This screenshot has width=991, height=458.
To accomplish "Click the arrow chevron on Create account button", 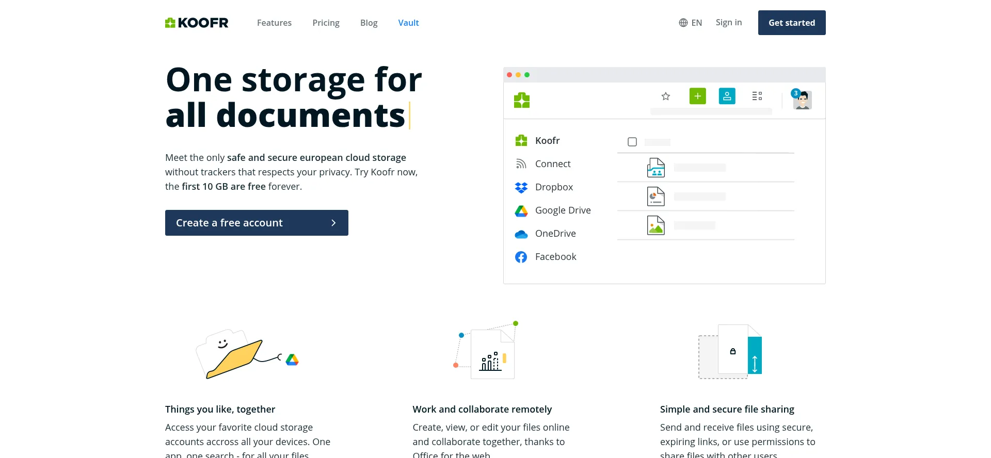I will 333,223.
